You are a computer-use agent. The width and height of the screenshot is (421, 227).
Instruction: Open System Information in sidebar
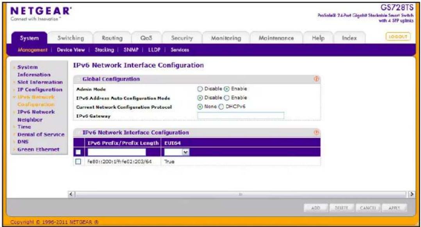[34, 71]
